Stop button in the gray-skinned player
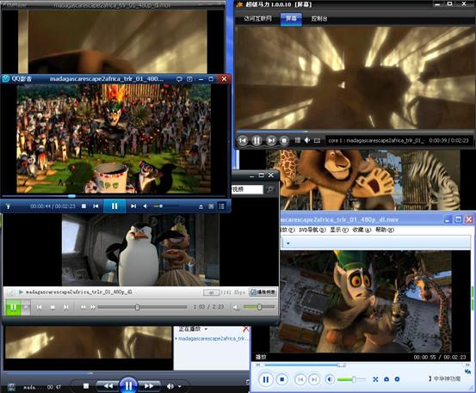The height and width of the screenshot is (393, 476). coord(53,308)
